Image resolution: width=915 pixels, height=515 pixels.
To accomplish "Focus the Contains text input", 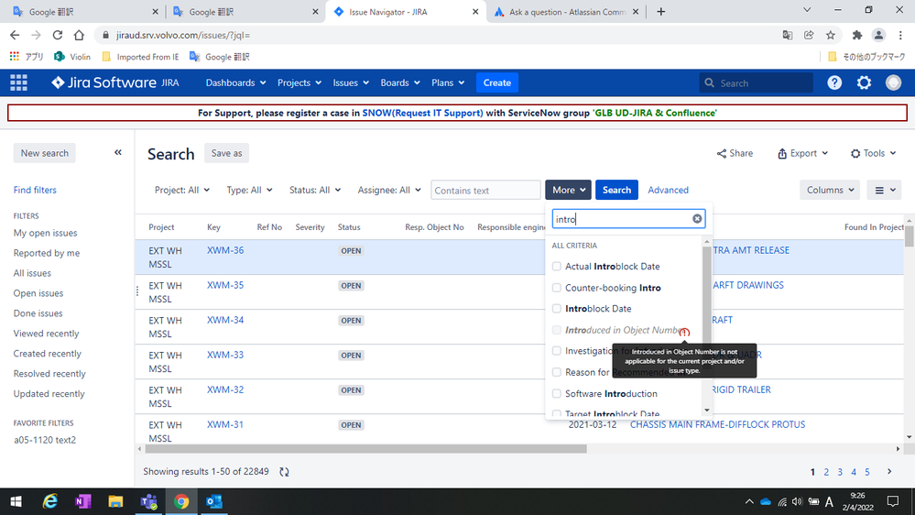I will click(x=485, y=191).
